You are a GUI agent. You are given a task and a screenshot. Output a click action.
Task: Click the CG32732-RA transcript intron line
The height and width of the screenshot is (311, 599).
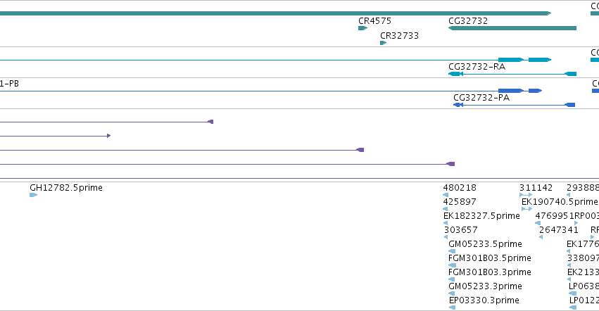(512, 74)
